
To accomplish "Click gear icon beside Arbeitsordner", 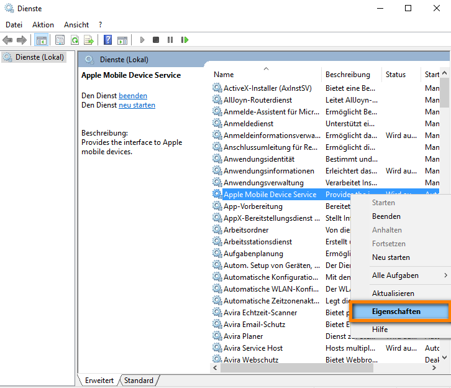I will 217,229.
